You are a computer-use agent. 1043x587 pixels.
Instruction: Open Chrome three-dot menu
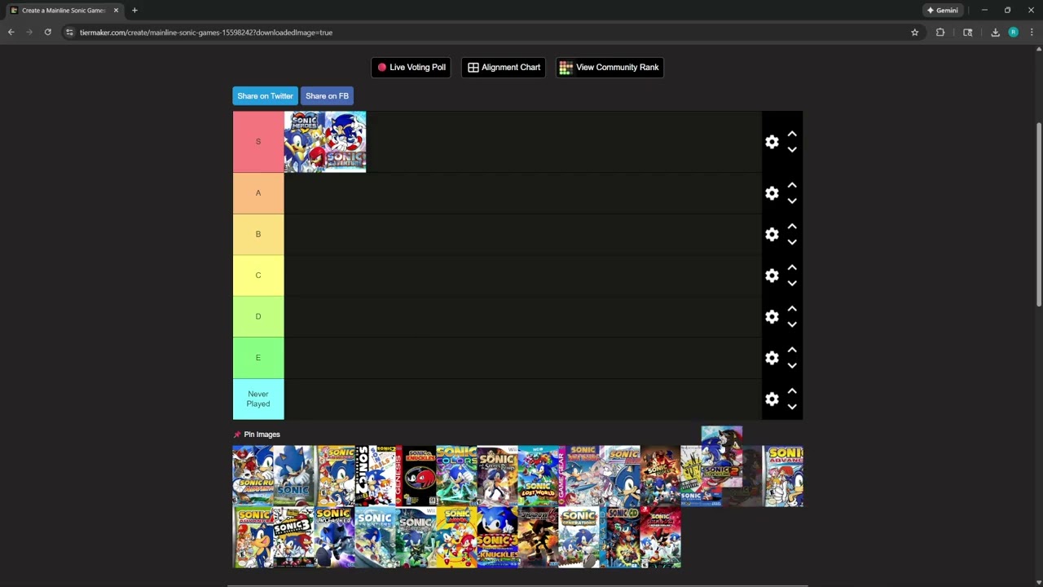click(1032, 33)
